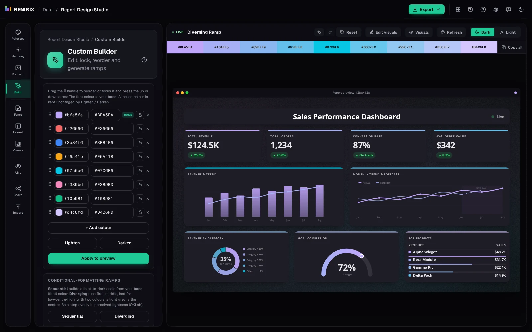Viewport: 532px width, 332px height.
Task: Click the Lighten button
Action: 72,243
